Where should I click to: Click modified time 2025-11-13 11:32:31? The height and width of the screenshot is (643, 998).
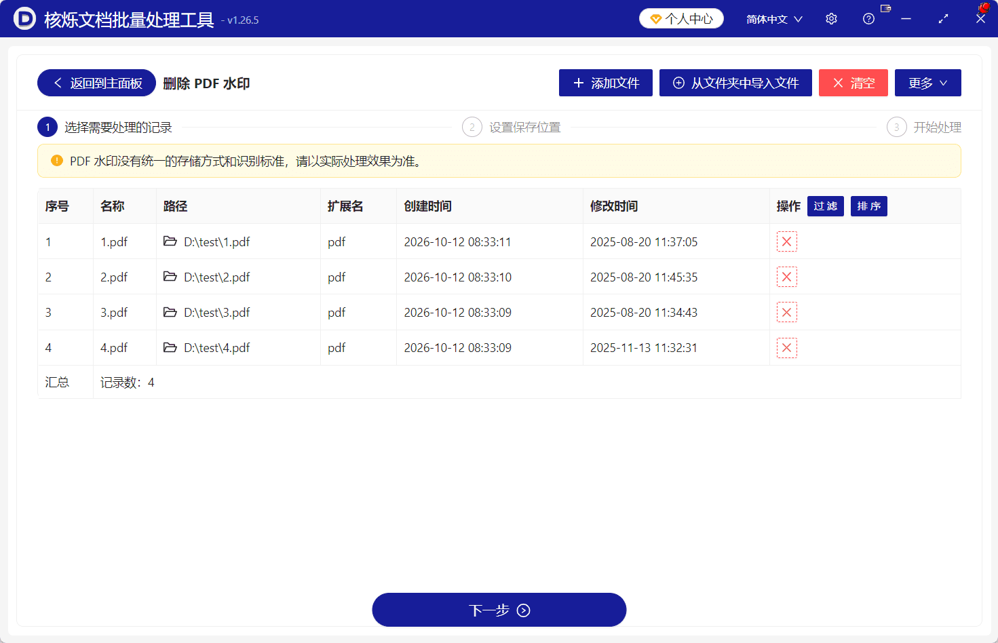(644, 348)
